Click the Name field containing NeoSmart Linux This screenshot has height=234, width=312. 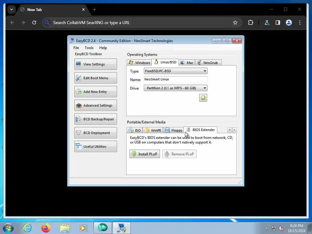click(x=175, y=80)
